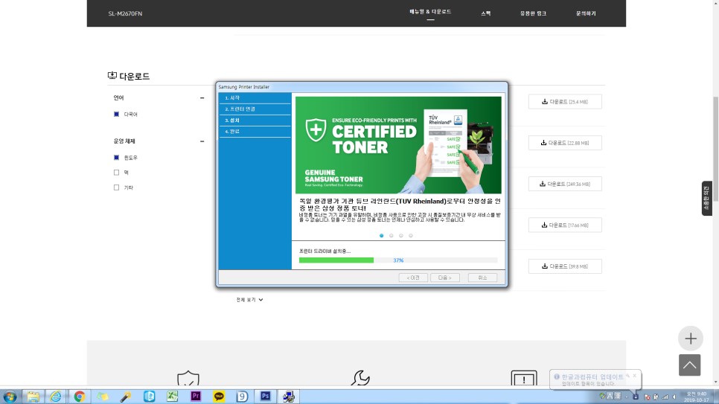719x404 pixels.
Task: Select the fourth banner carousel dot
Action: (410, 236)
